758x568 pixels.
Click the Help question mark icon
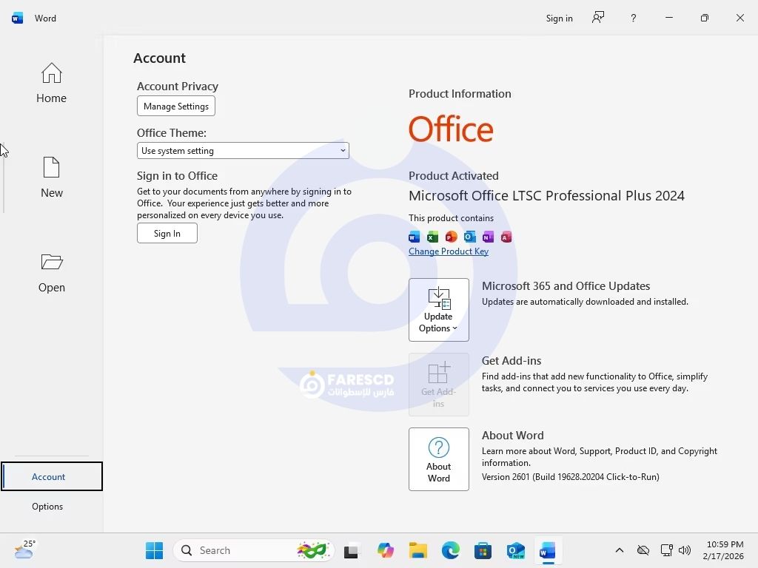[x=633, y=18]
